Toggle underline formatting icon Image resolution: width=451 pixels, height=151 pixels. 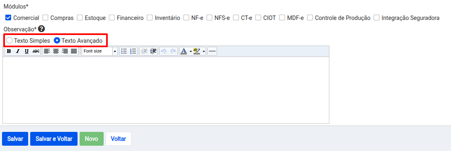tap(27, 51)
